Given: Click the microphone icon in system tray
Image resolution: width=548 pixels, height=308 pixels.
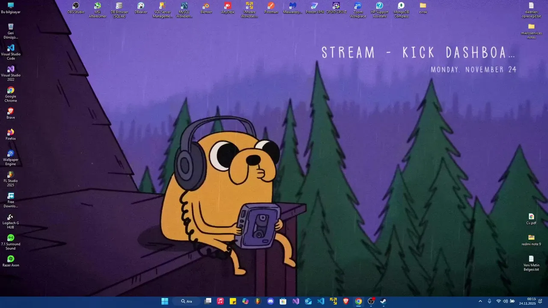Looking at the screenshot, I should tap(489, 301).
